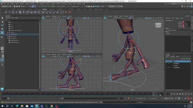Toggle playback P of Controls layer
Screen dimensions: 193x108
pyautogui.click(x=169, y=64)
